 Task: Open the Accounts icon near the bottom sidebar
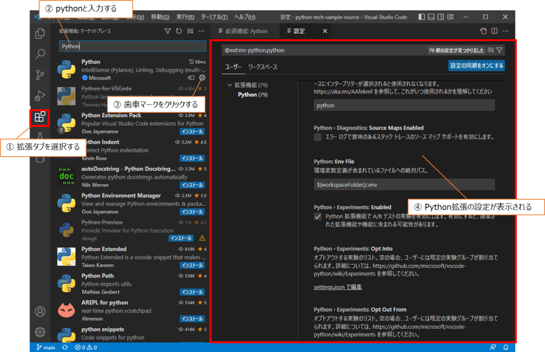click(x=40, y=312)
